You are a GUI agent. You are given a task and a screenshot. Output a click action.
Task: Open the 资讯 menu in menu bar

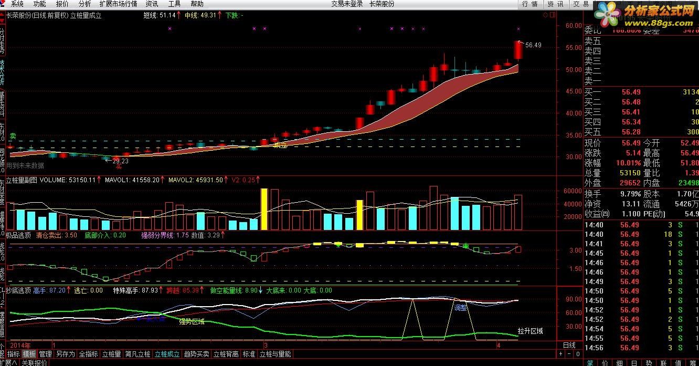click(152, 4)
